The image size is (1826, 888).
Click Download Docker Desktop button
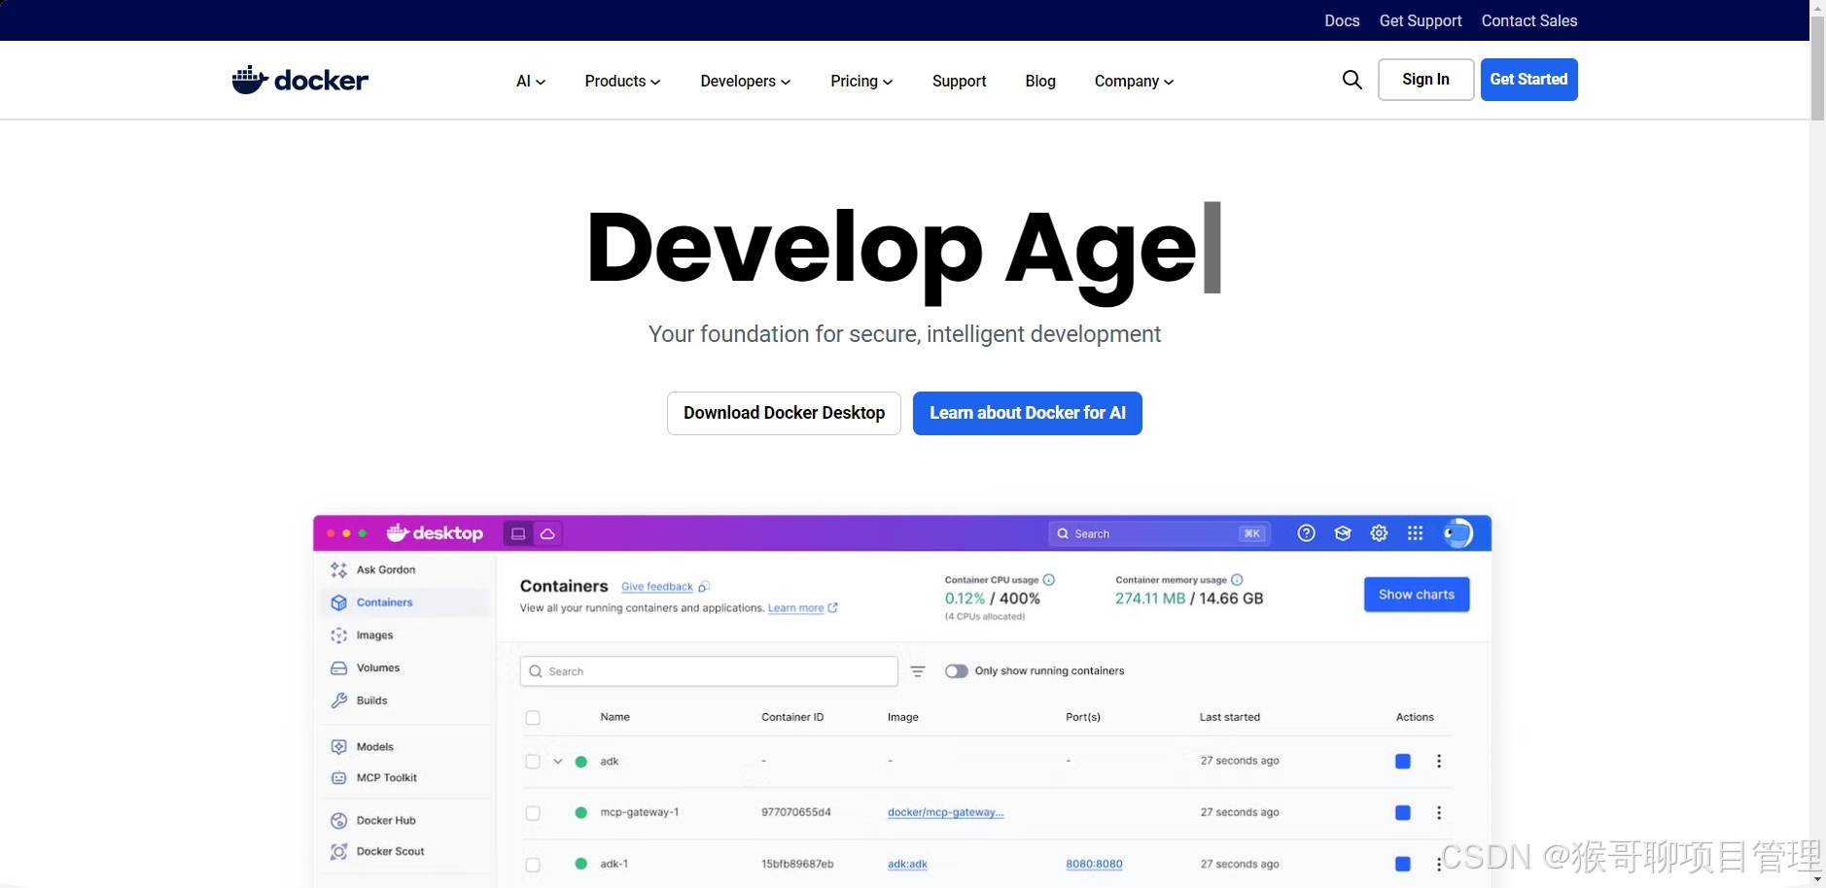(x=784, y=413)
